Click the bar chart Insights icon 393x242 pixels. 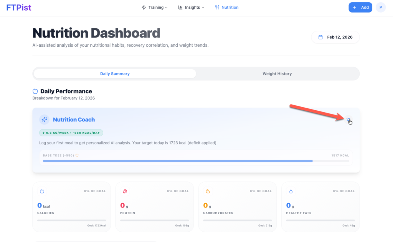coord(180,7)
